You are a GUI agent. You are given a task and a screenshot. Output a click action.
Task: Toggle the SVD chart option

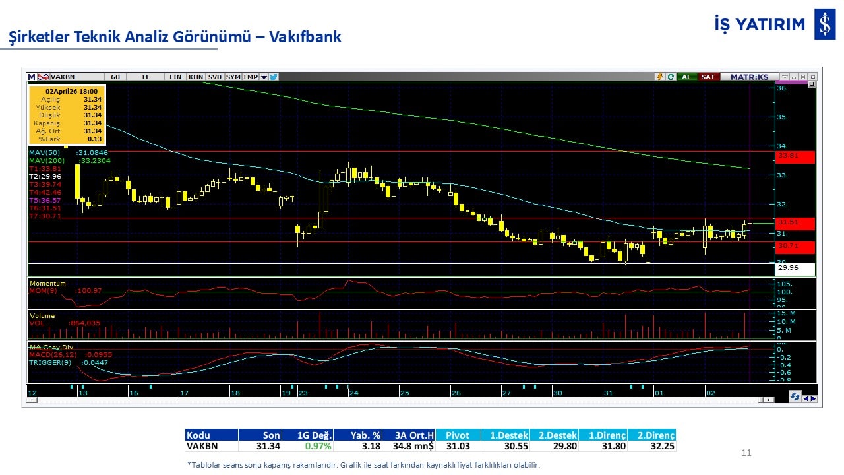click(x=215, y=77)
